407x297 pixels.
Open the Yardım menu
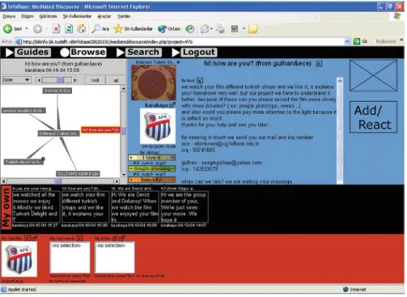pyautogui.click(x=124, y=16)
